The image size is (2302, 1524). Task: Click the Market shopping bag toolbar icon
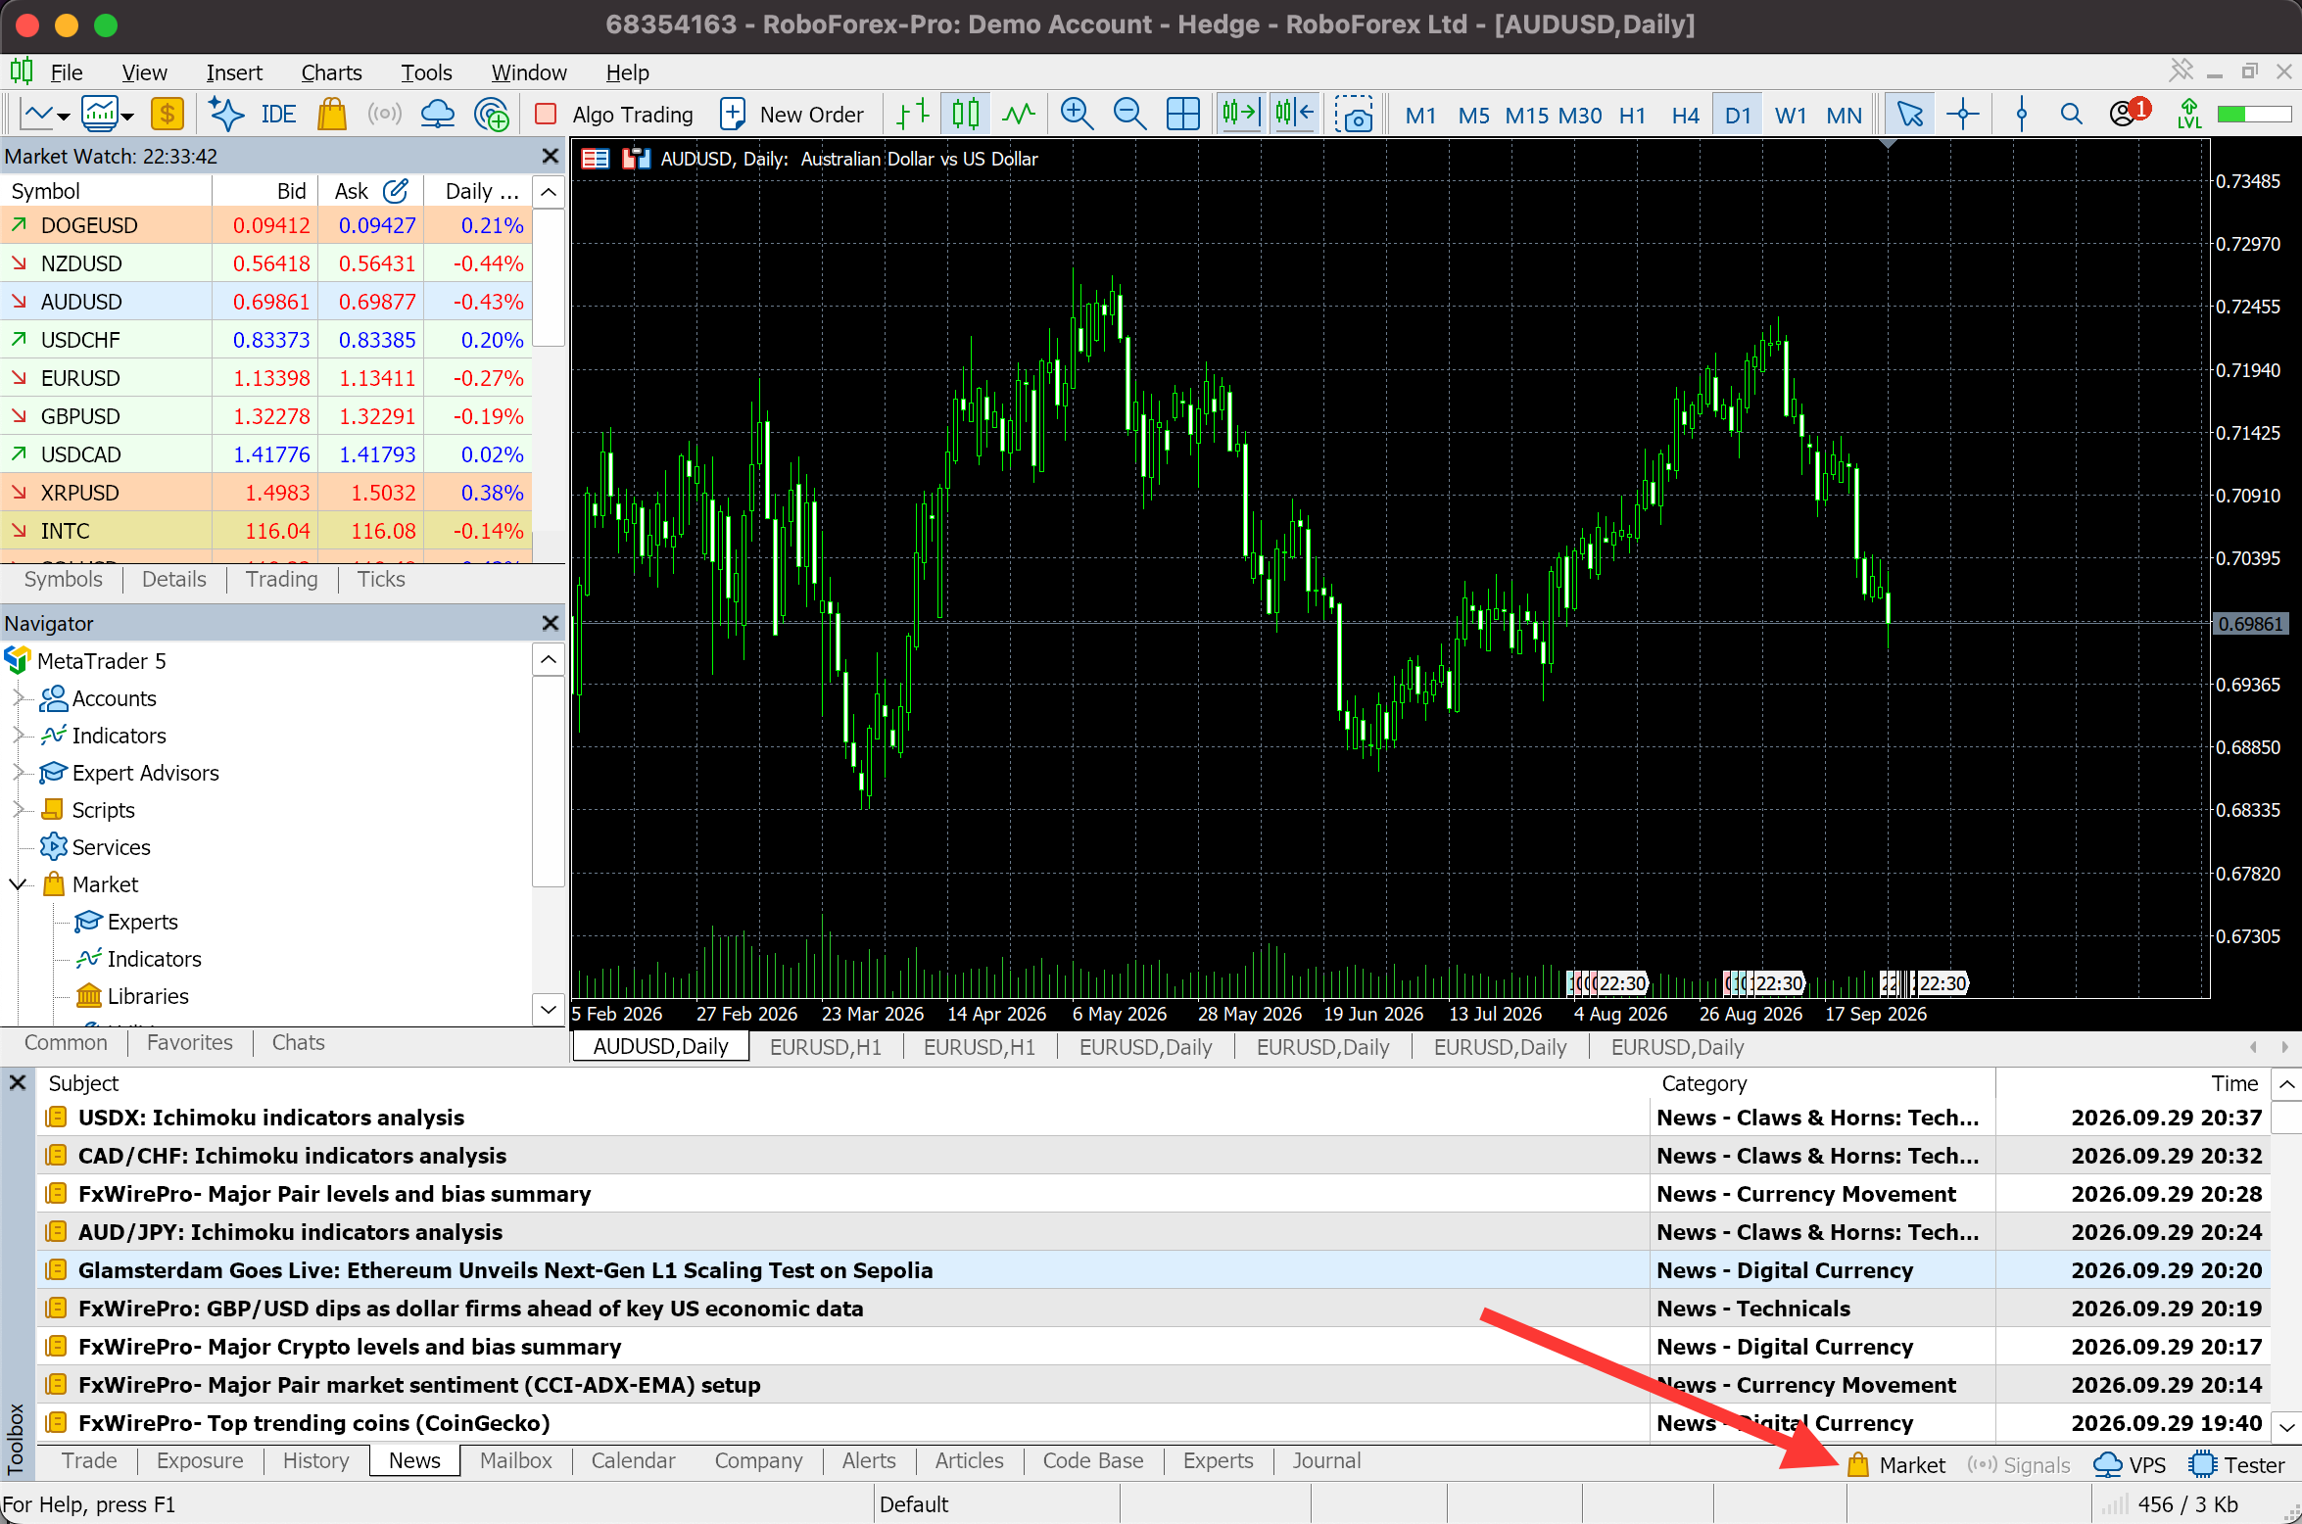tap(332, 115)
